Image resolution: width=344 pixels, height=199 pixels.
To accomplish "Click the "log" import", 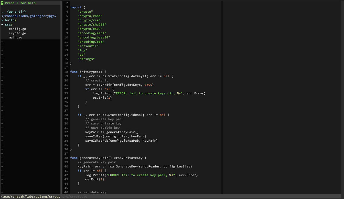I will (x=82, y=50).
